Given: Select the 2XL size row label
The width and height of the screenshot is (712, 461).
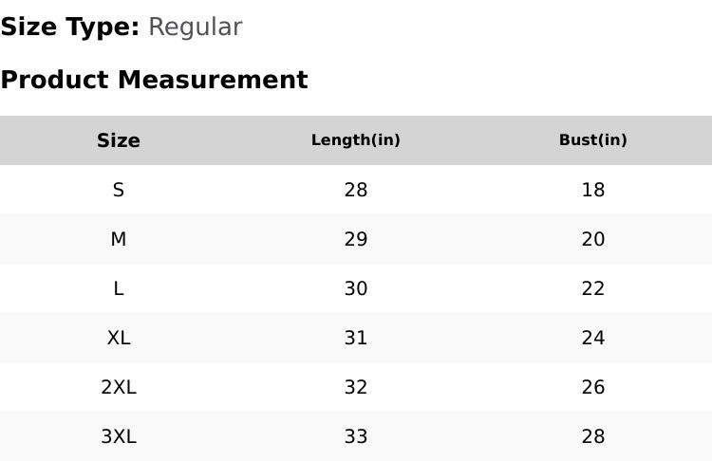Looking at the screenshot, I should point(119,387).
